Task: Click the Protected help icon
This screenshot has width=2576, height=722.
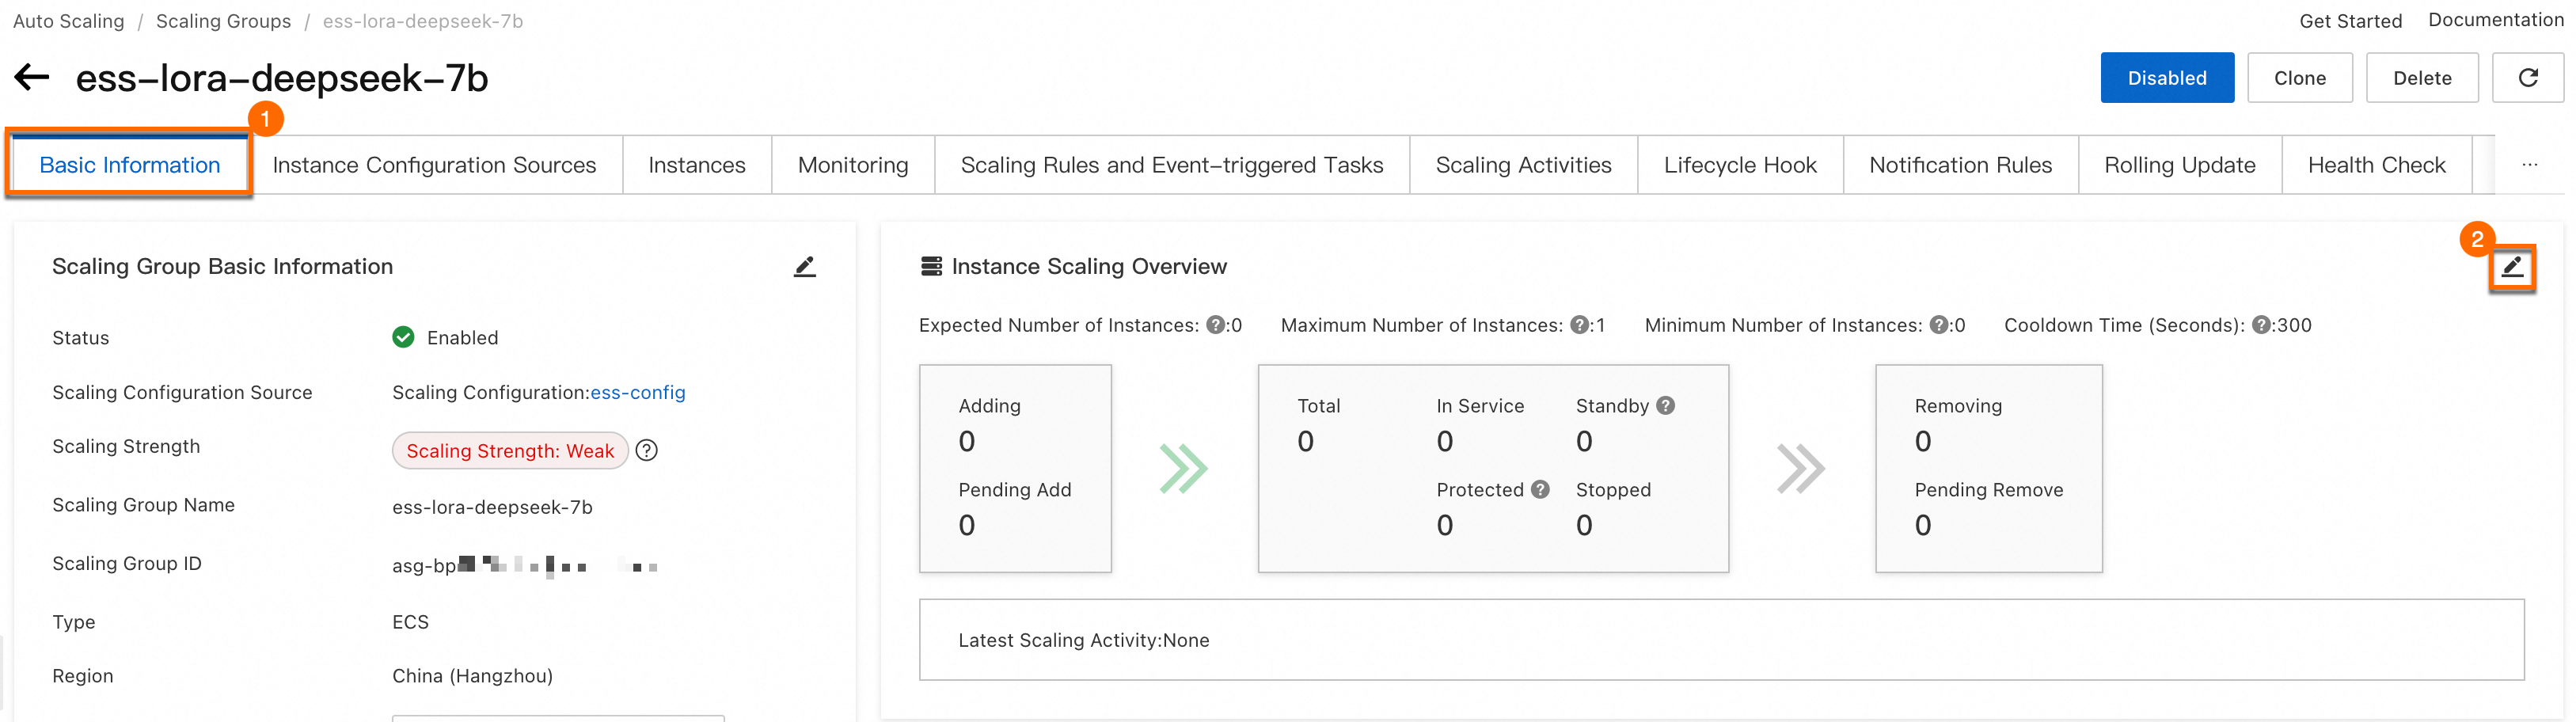Action: (x=1540, y=489)
